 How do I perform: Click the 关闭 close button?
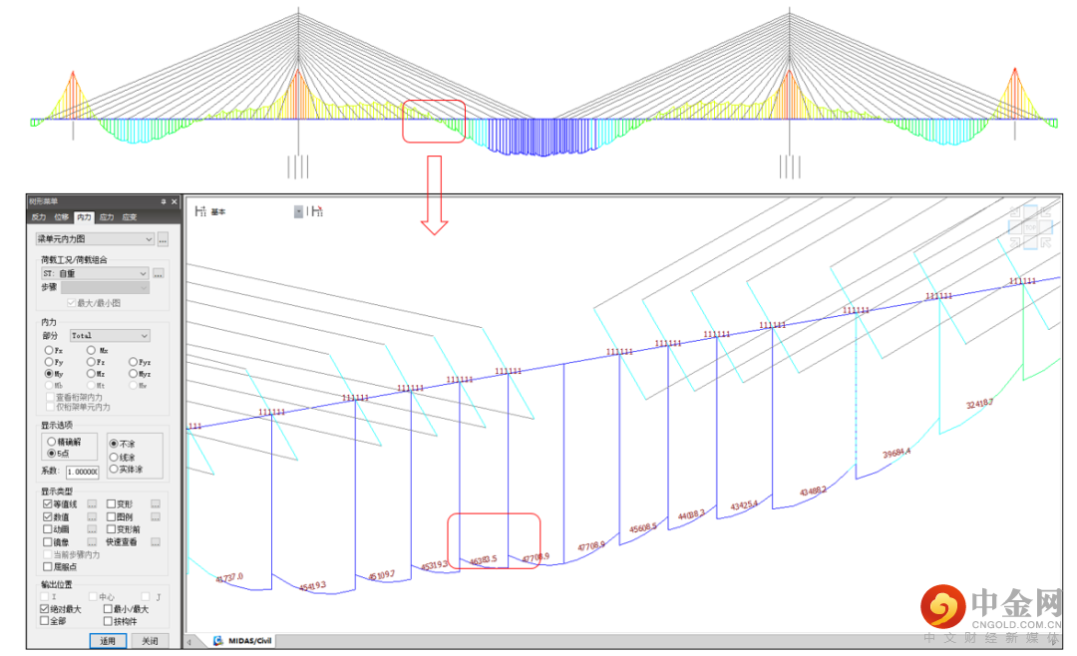point(150,641)
